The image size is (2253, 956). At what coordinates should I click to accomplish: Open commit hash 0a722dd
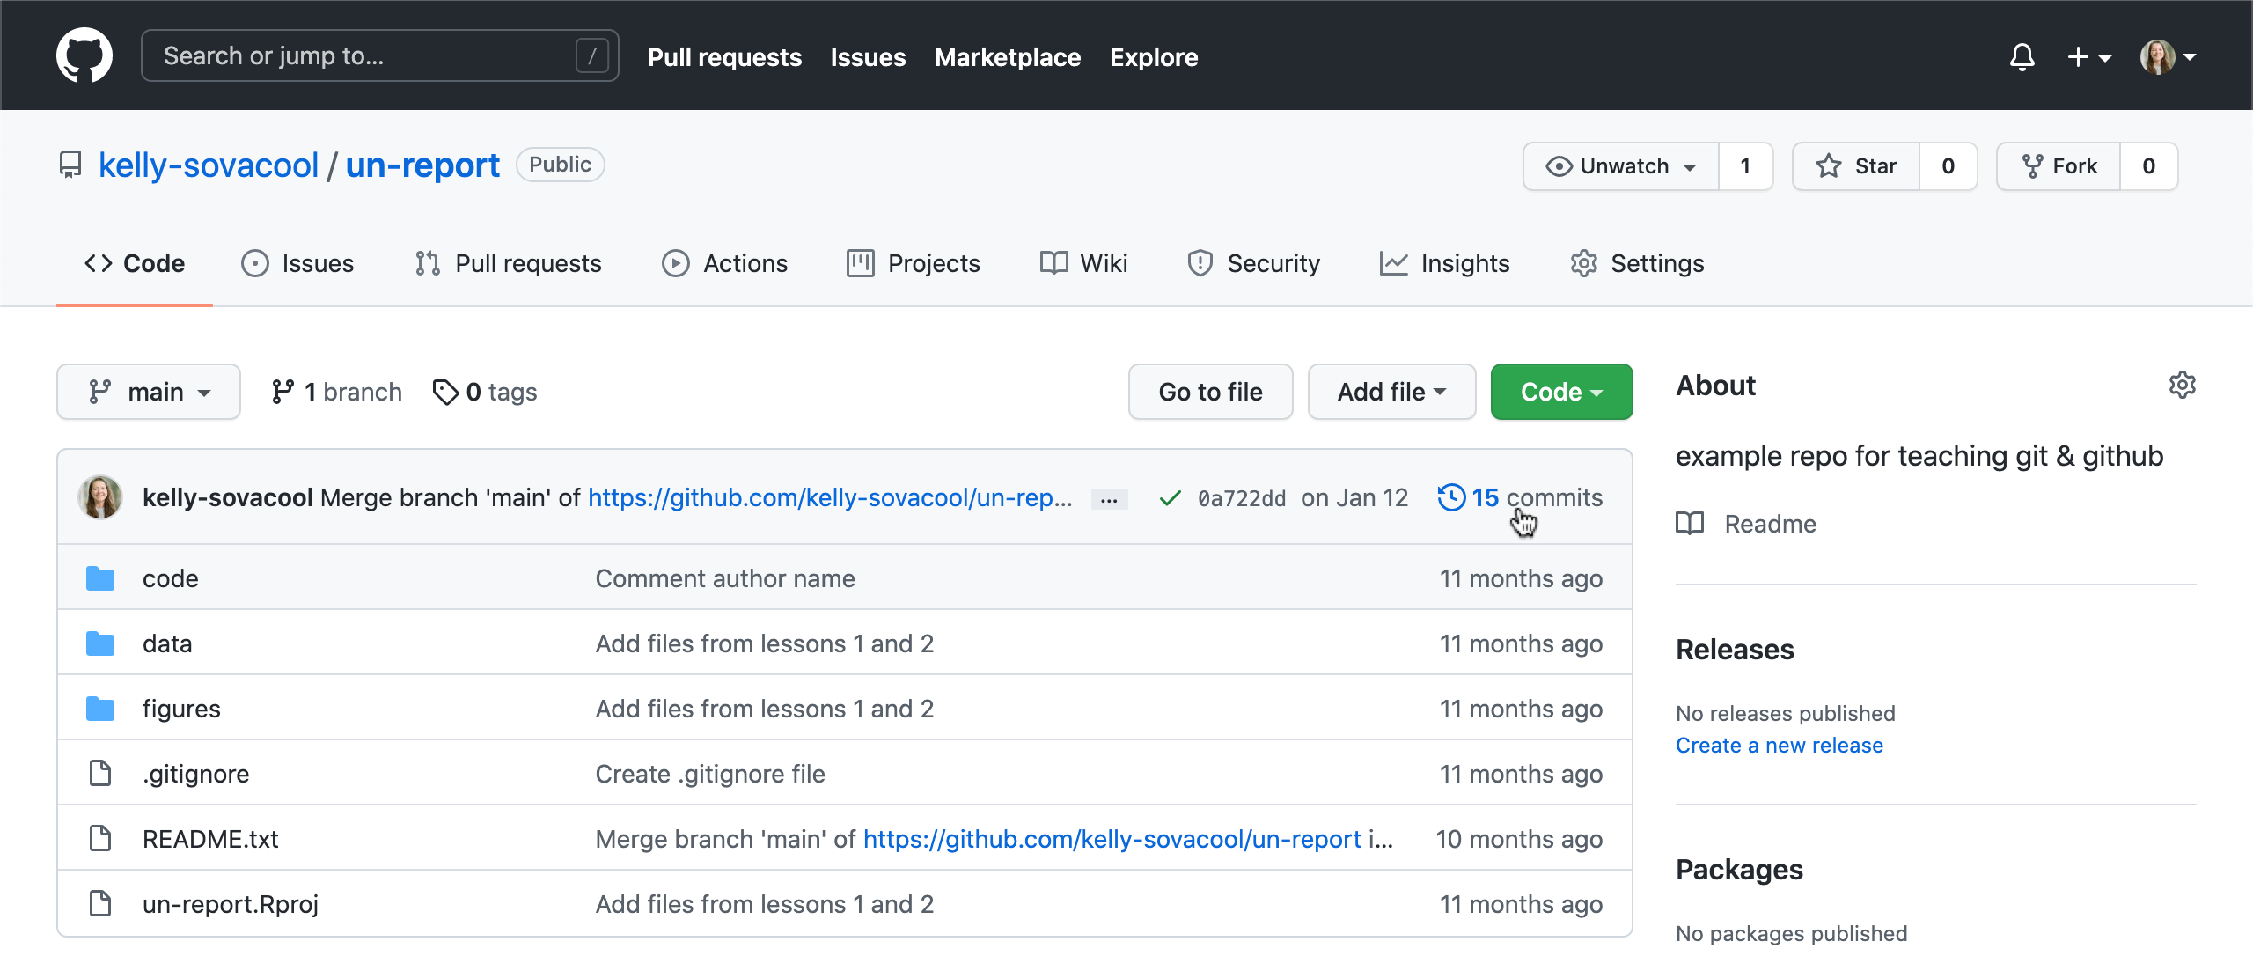point(1242,498)
